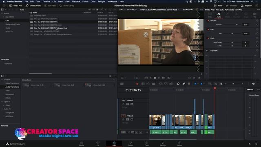Click the Full Extent Zoom icon
261x147 pixels.
(210, 84)
